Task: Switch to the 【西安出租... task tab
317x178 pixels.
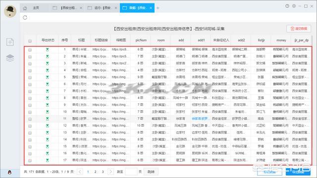Action: pyautogui.click(x=67, y=8)
